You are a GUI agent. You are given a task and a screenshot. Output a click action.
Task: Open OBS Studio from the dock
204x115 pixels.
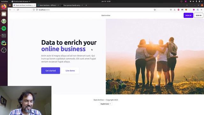click(x=4, y=50)
